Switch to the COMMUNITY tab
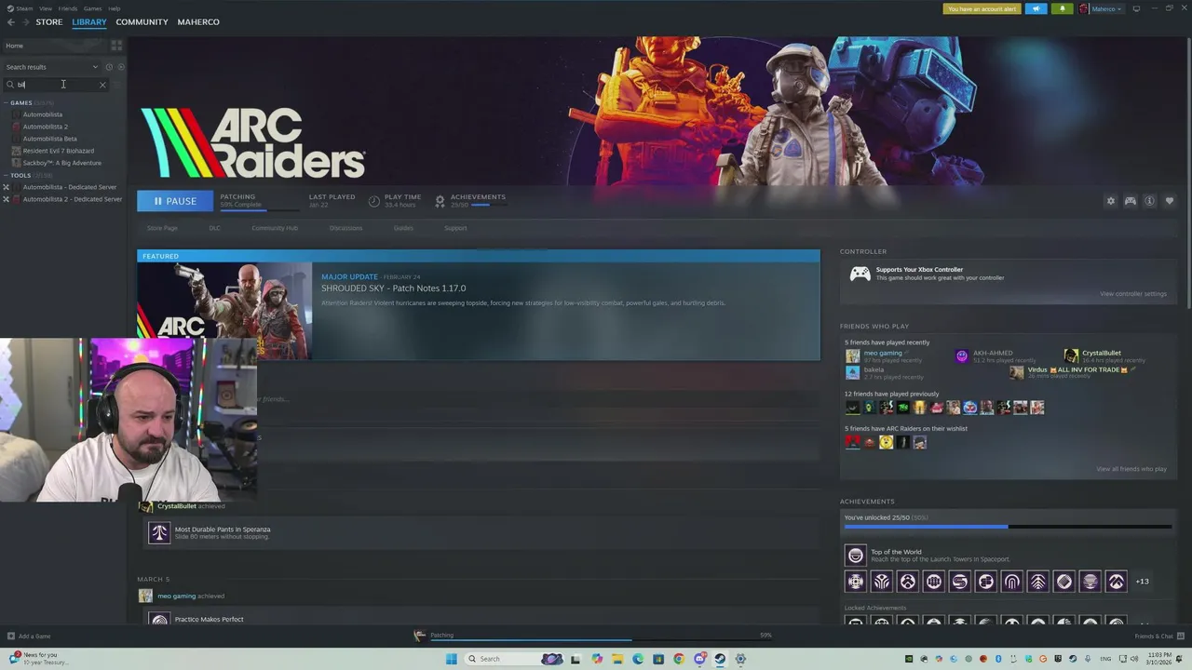The image size is (1192, 670). (142, 22)
